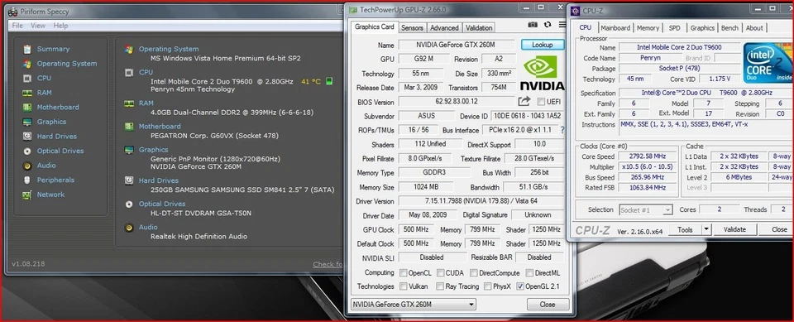
Task: Open the File menu in Speccy
Action: [x=17, y=26]
